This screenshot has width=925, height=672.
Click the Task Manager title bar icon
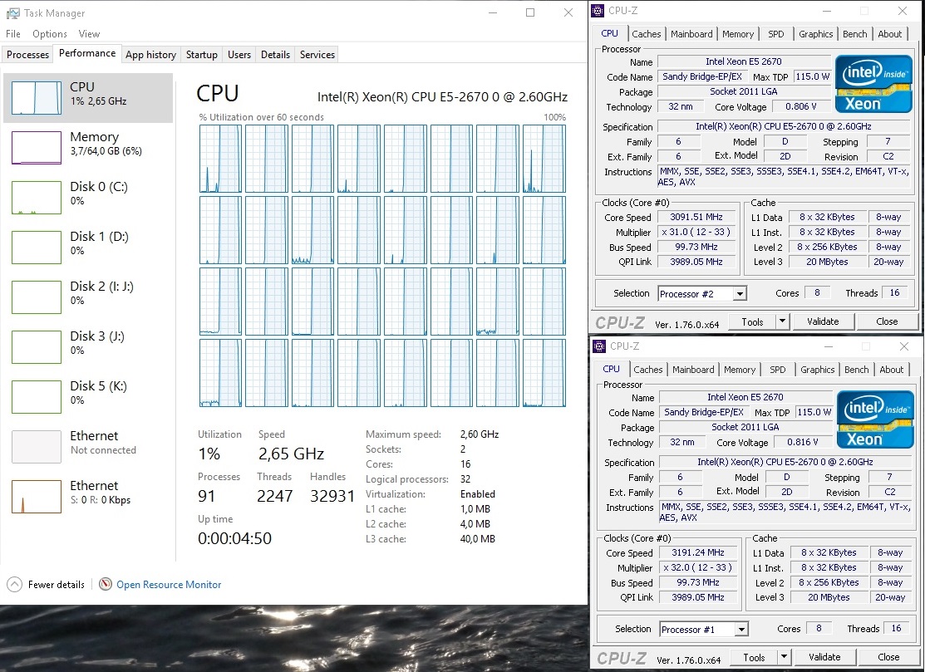click(x=12, y=13)
